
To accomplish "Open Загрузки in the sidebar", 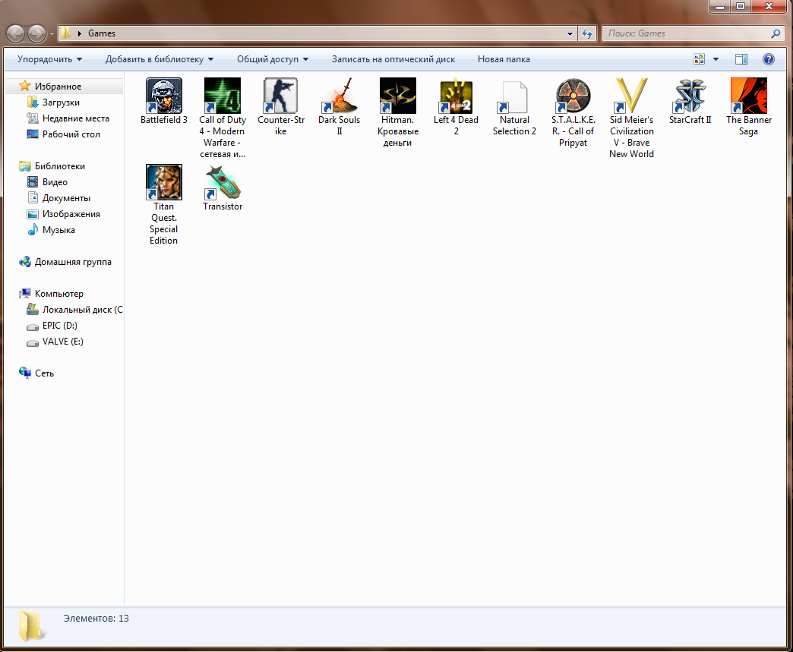I will 61,102.
